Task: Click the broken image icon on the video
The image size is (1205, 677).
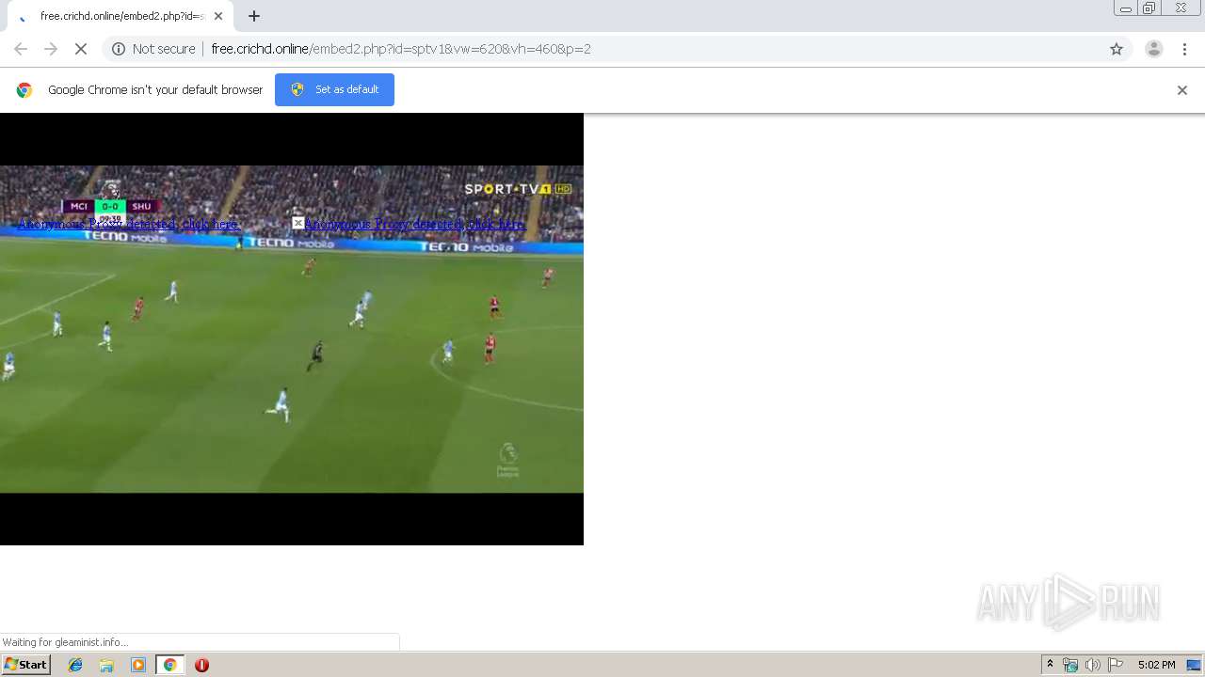Action: (297, 223)
